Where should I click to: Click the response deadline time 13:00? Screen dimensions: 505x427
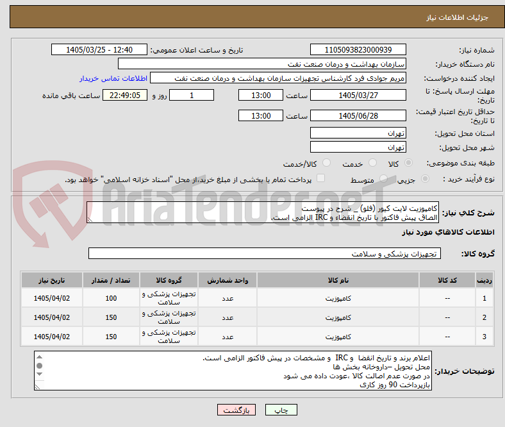261,95
